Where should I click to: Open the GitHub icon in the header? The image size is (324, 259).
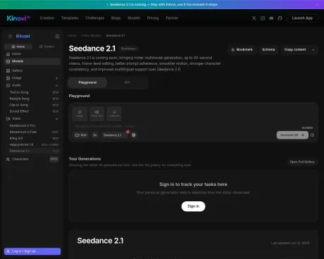[280, 18]
